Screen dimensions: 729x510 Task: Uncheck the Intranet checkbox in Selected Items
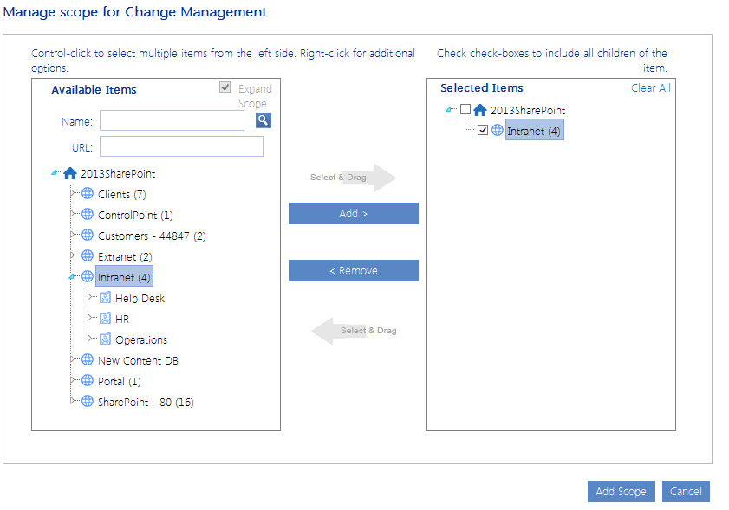pyautogui.click(x=483, y=131)
